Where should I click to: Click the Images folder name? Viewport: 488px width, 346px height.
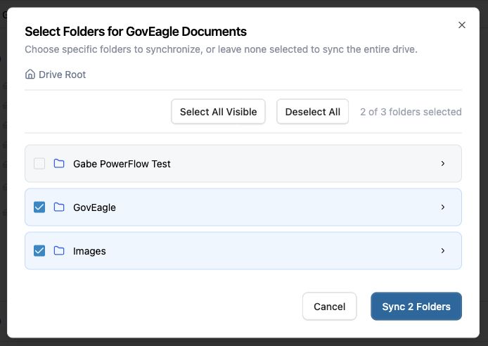point(89,251)
